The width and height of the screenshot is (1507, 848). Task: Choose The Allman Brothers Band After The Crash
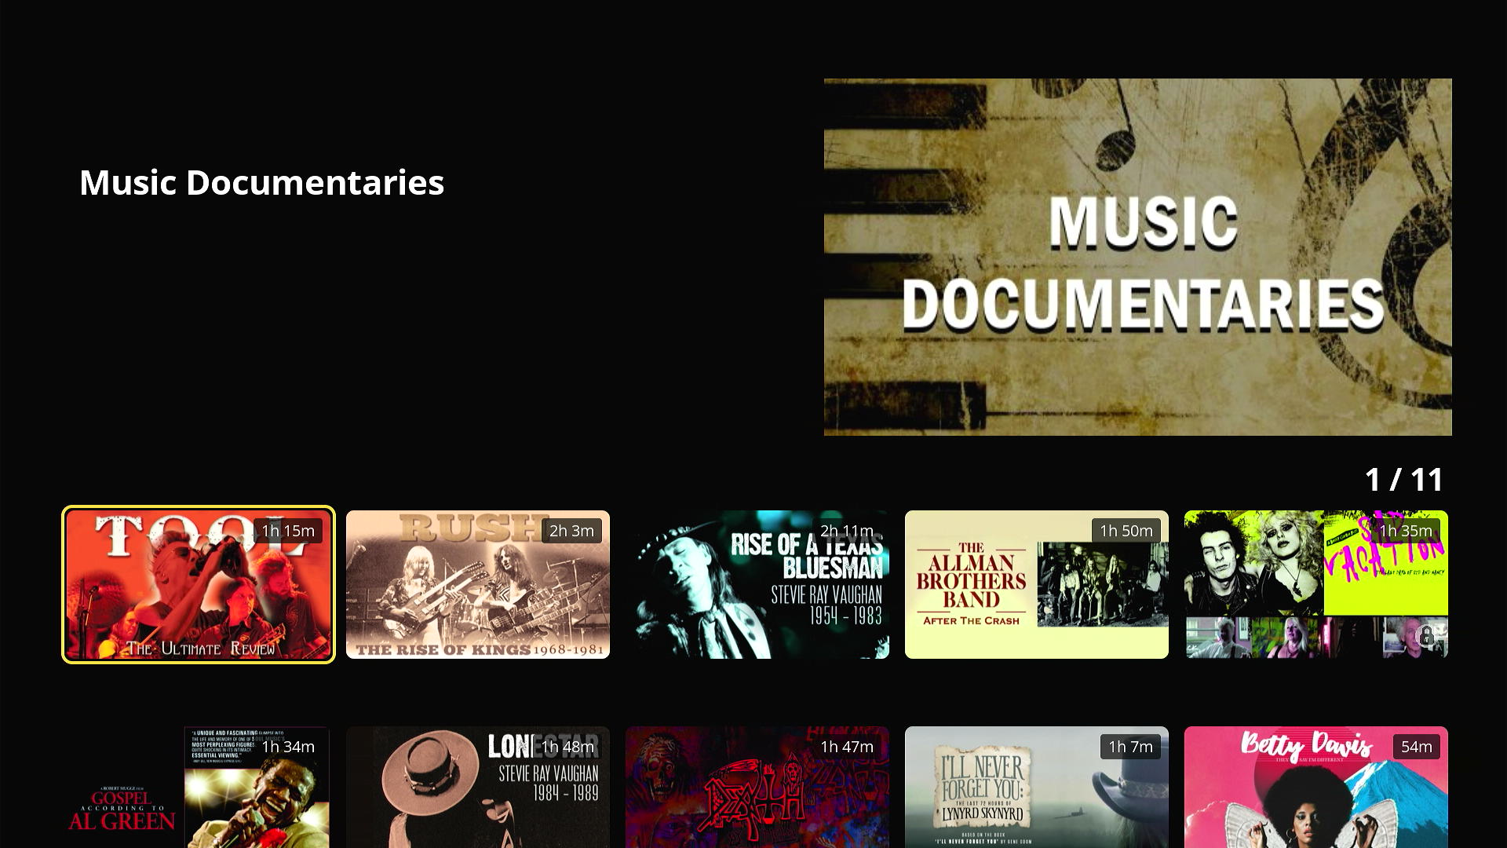(x=1037, y=584)
